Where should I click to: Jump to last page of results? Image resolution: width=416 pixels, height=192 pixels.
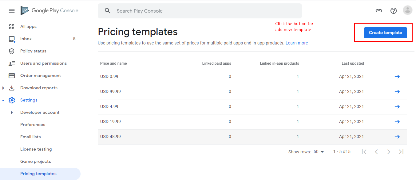[x=401, y=152]
